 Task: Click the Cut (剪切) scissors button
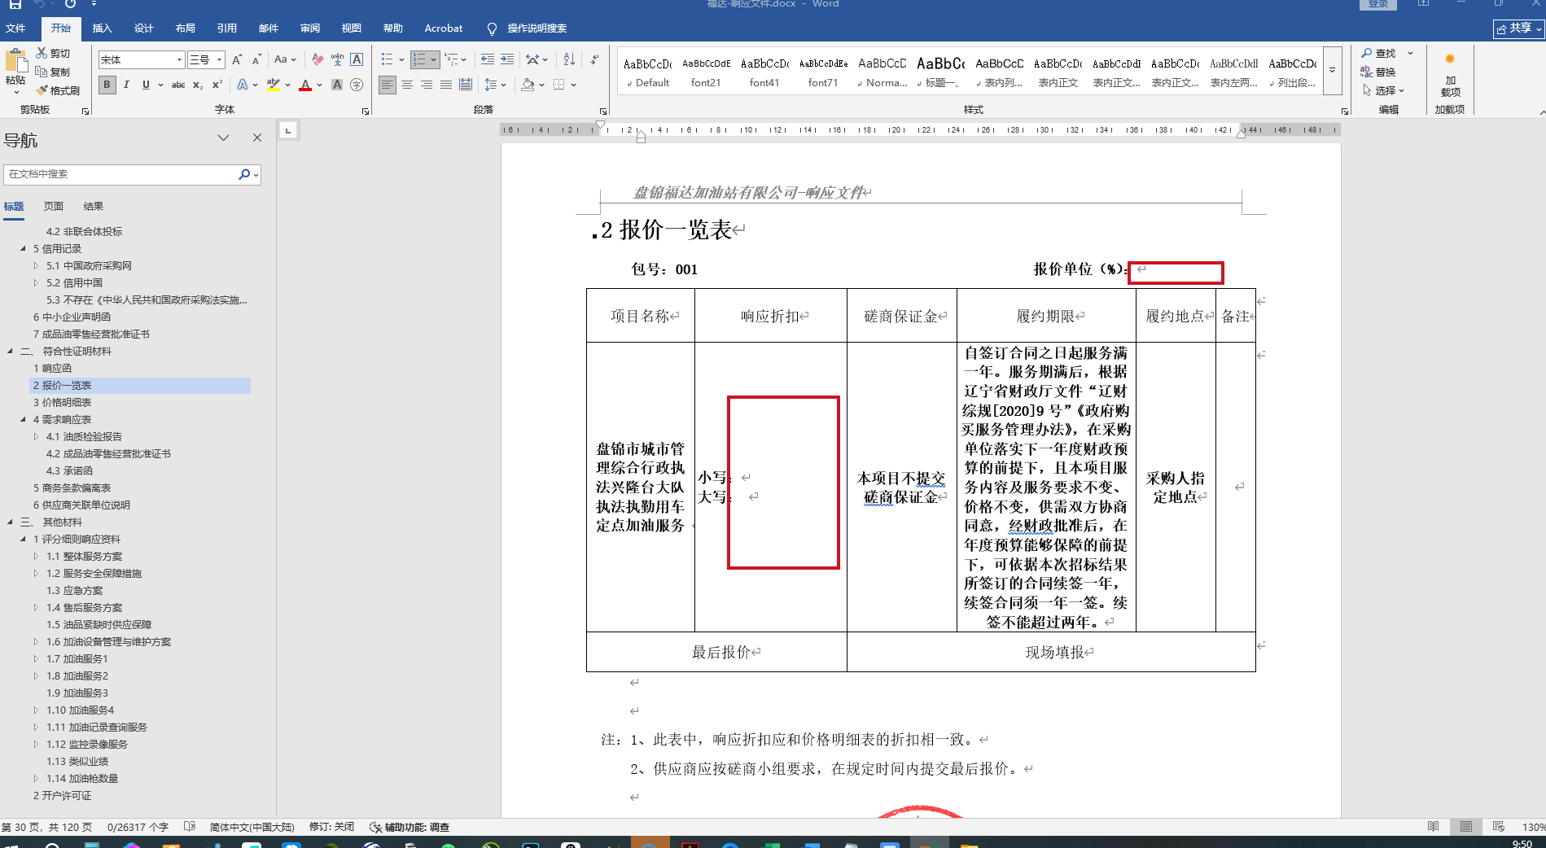[x=53, y=53]
